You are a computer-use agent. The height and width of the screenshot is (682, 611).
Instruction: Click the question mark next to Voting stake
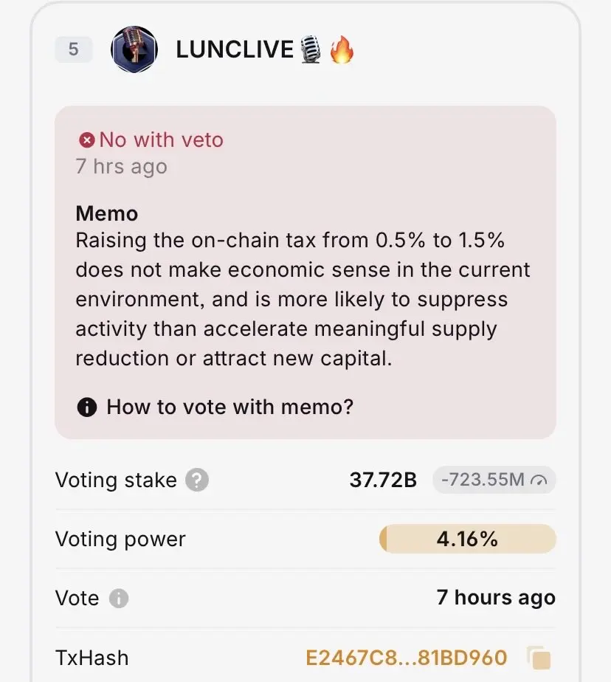197,480
